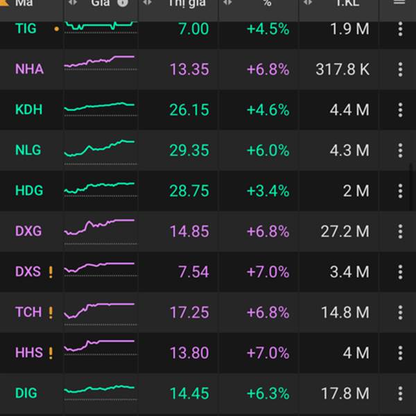
Task: Open the three-dot menu for KDH
Action: point(400,110)
